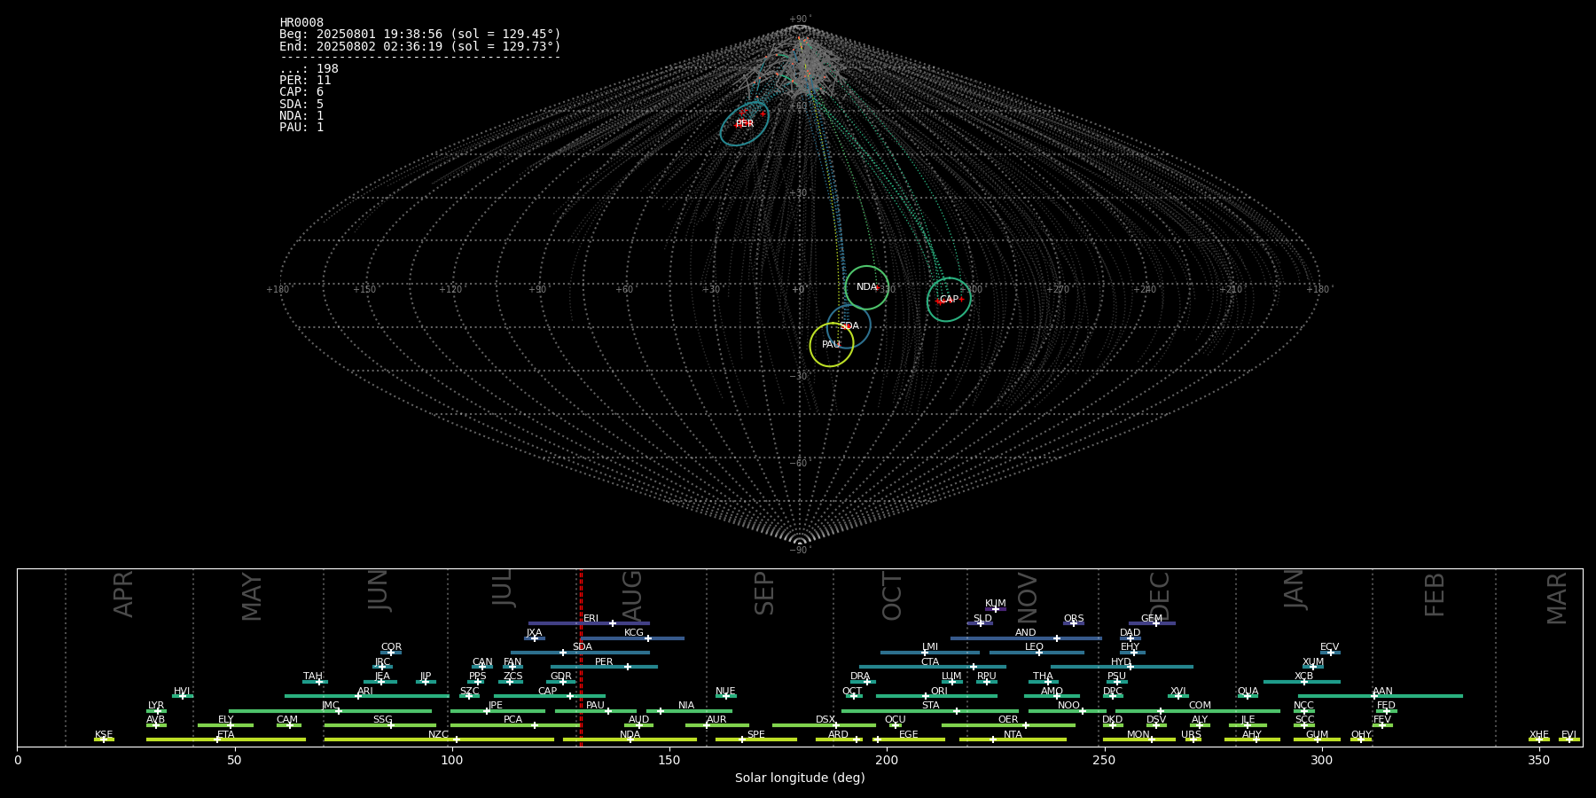
Task: Click the OER shower label in timeline
Action: click(1008, 720)
